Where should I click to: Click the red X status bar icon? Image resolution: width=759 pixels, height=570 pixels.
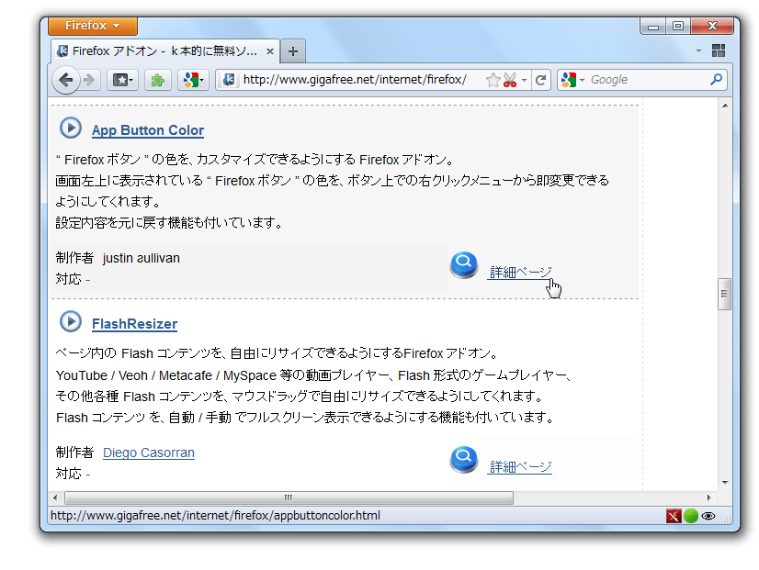pyautogui.click(x=674, y=517)
